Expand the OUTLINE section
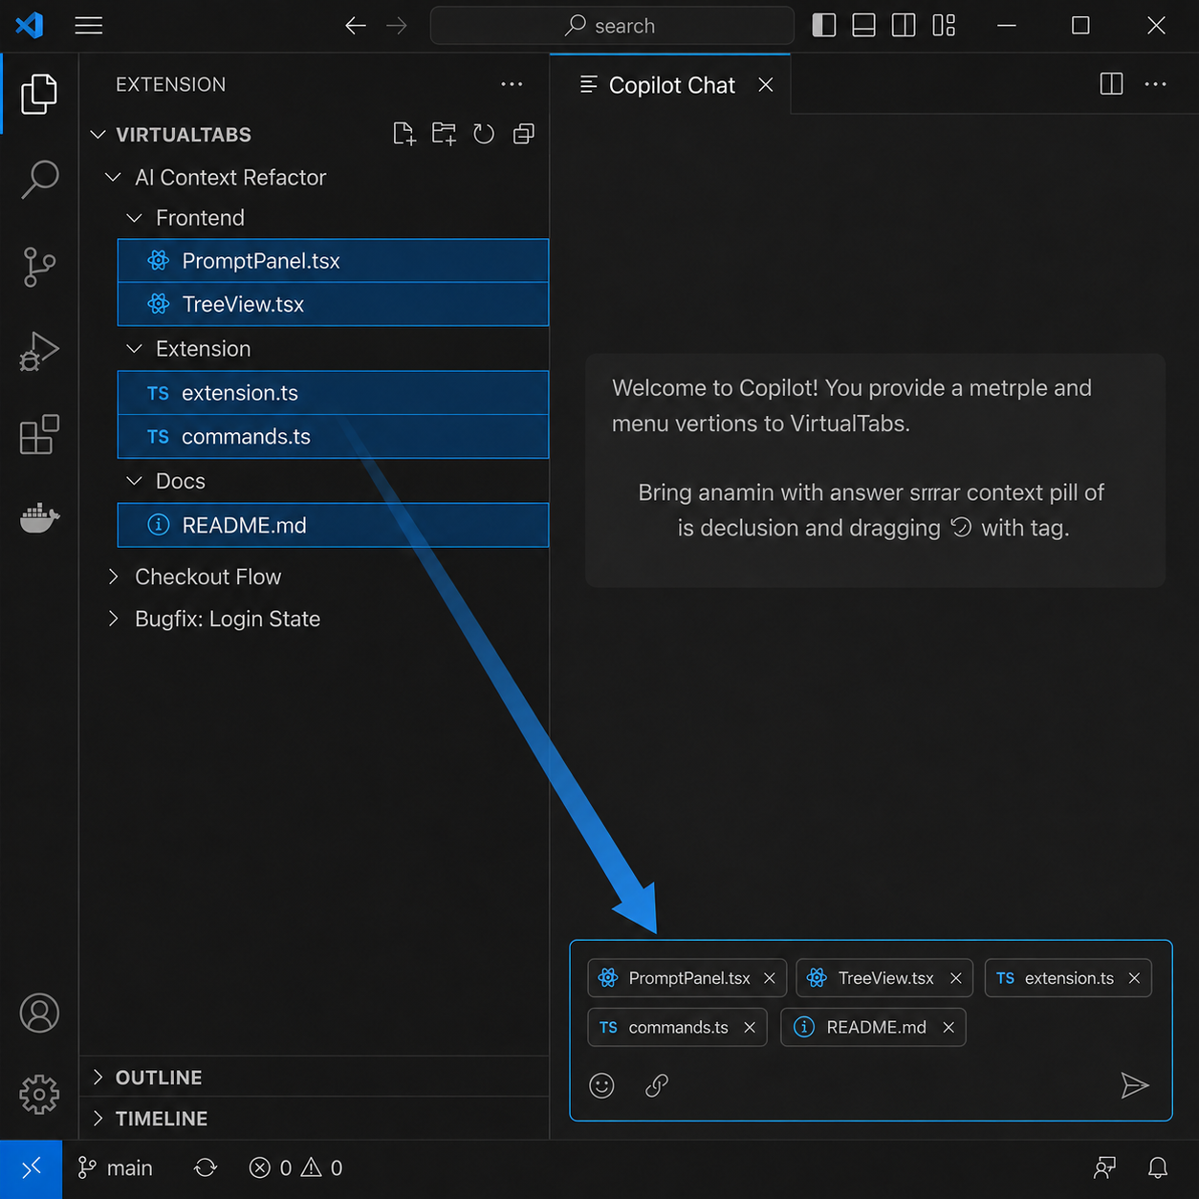The width and height of the screenshot is (1199, 1199). tap(98, 1078)
